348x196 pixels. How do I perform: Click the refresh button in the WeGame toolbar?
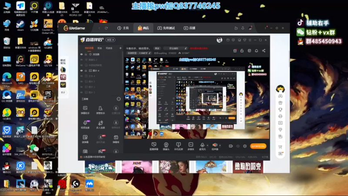(x=106, y=28)
